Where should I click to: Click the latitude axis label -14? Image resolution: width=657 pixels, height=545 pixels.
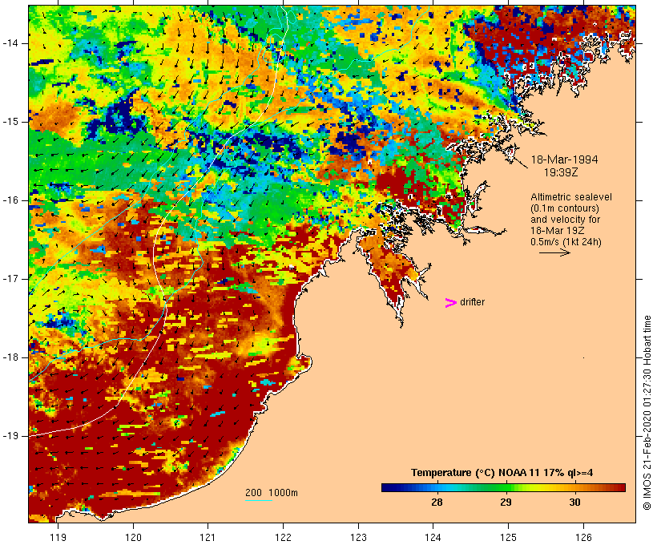14,42
